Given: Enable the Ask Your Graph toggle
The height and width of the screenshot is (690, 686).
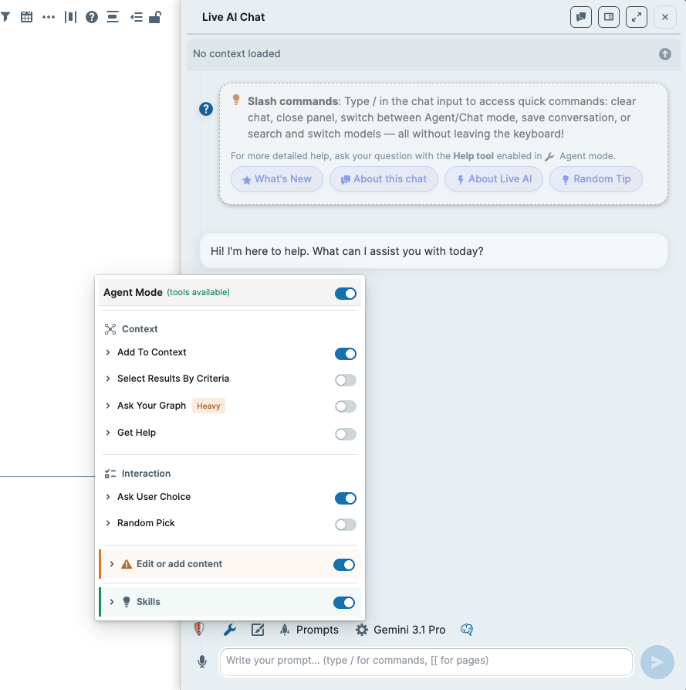Looking at the screenshot, I should (346, 406).
